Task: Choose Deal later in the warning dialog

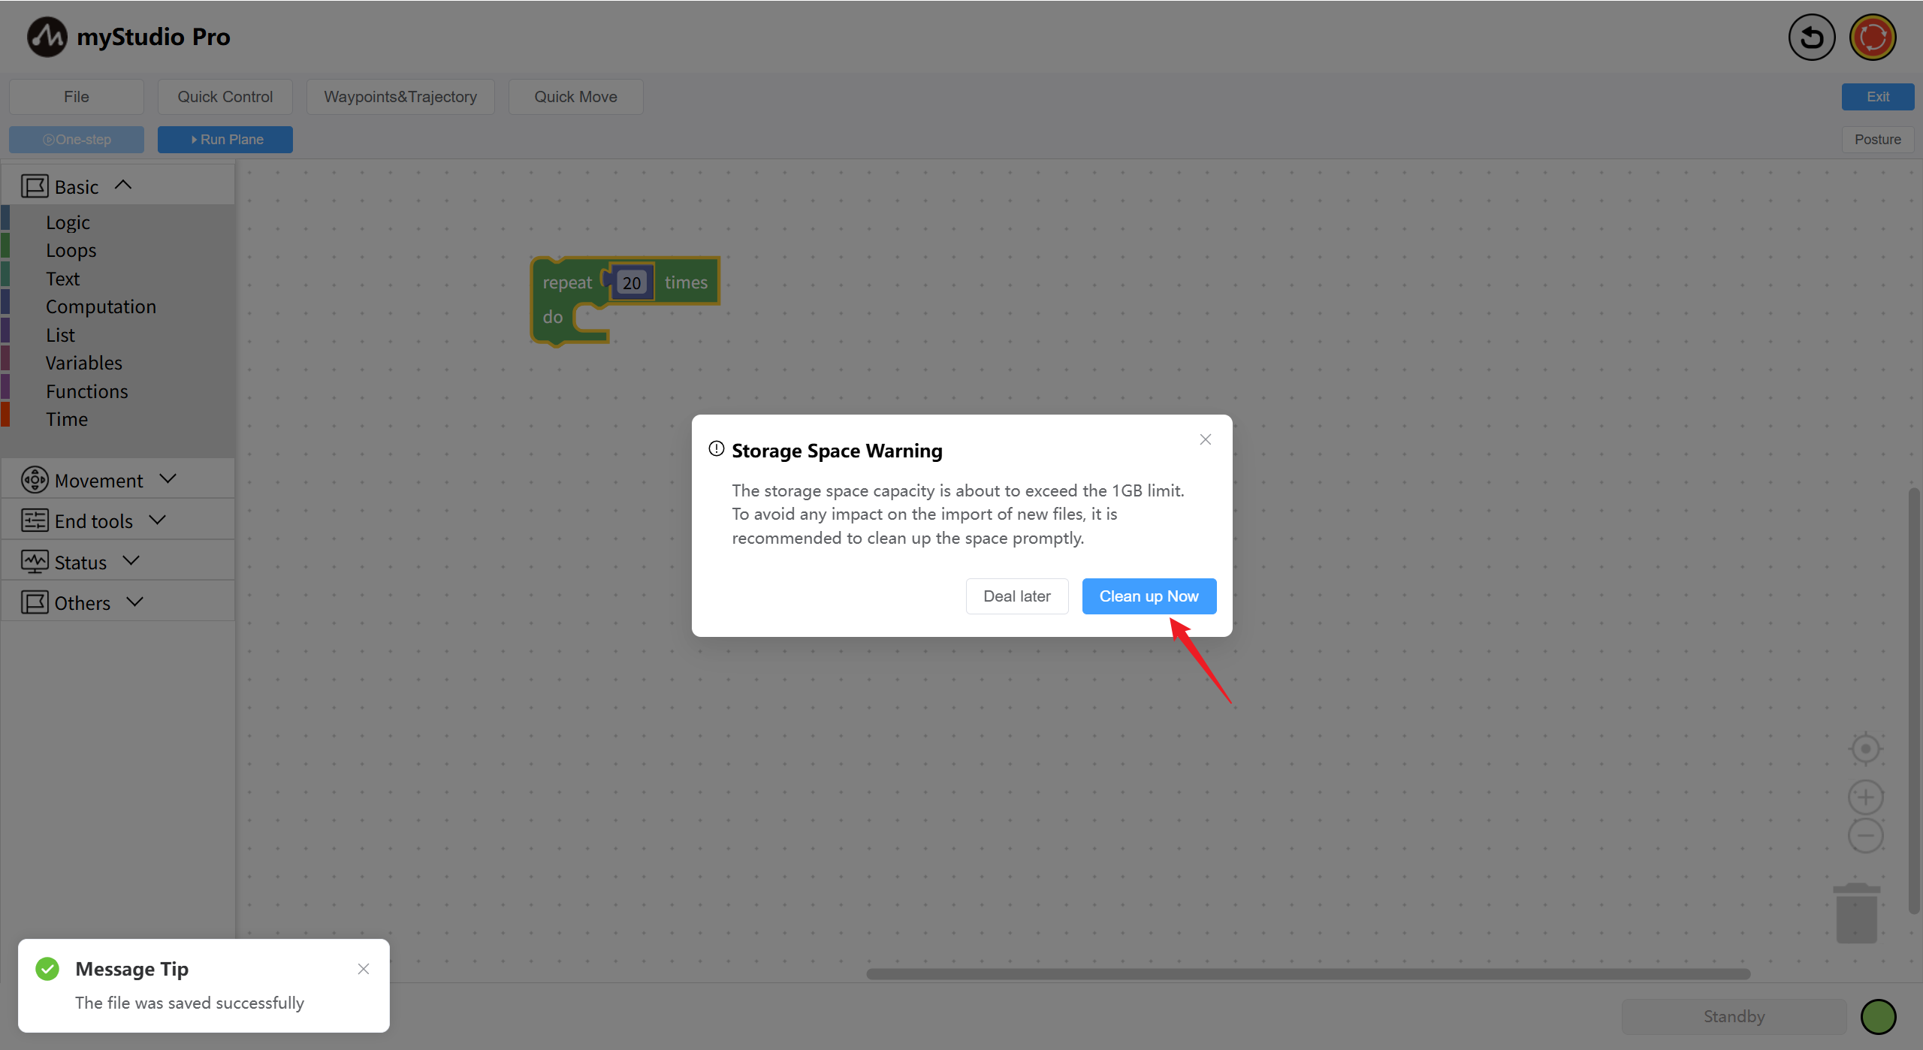Action: 1016,596
